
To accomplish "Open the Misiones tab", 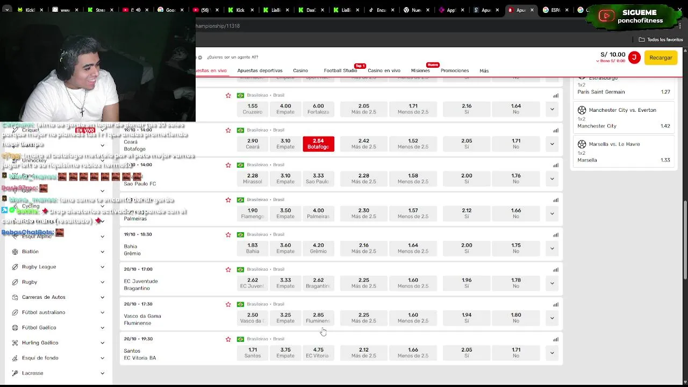I will [x=420, y=70].
